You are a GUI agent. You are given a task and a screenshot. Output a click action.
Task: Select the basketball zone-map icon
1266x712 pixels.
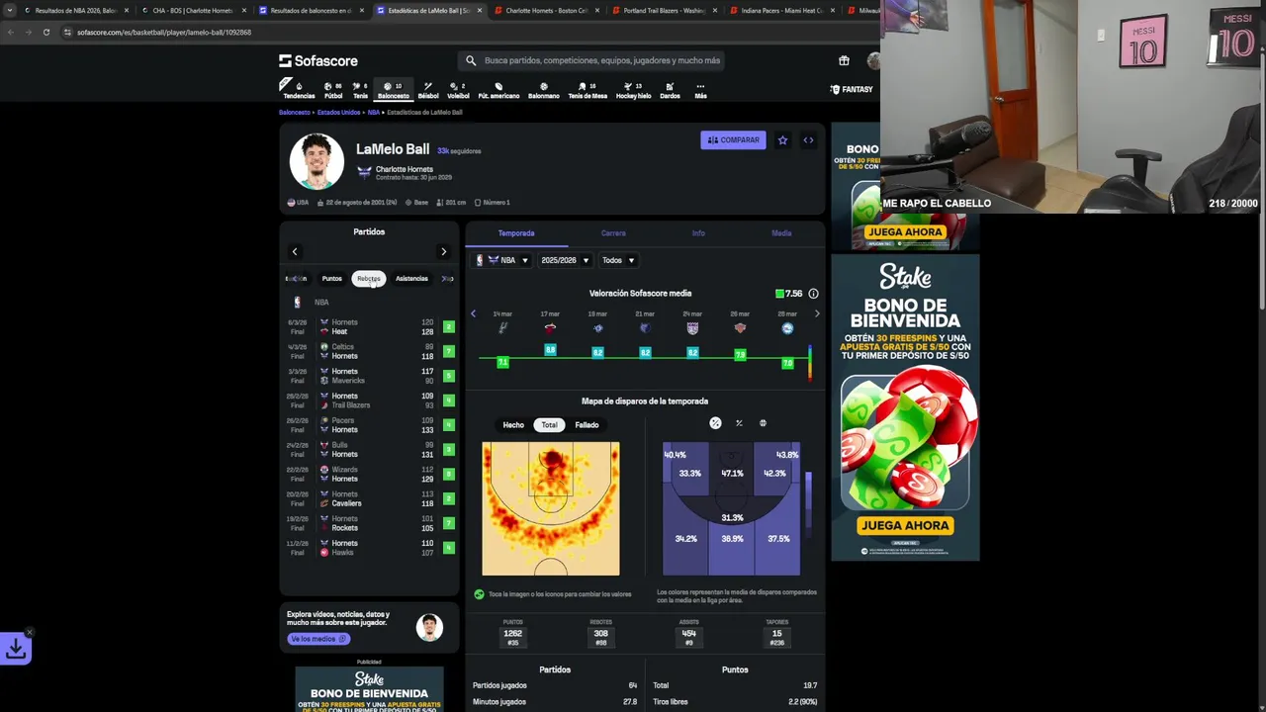point(763,423)
